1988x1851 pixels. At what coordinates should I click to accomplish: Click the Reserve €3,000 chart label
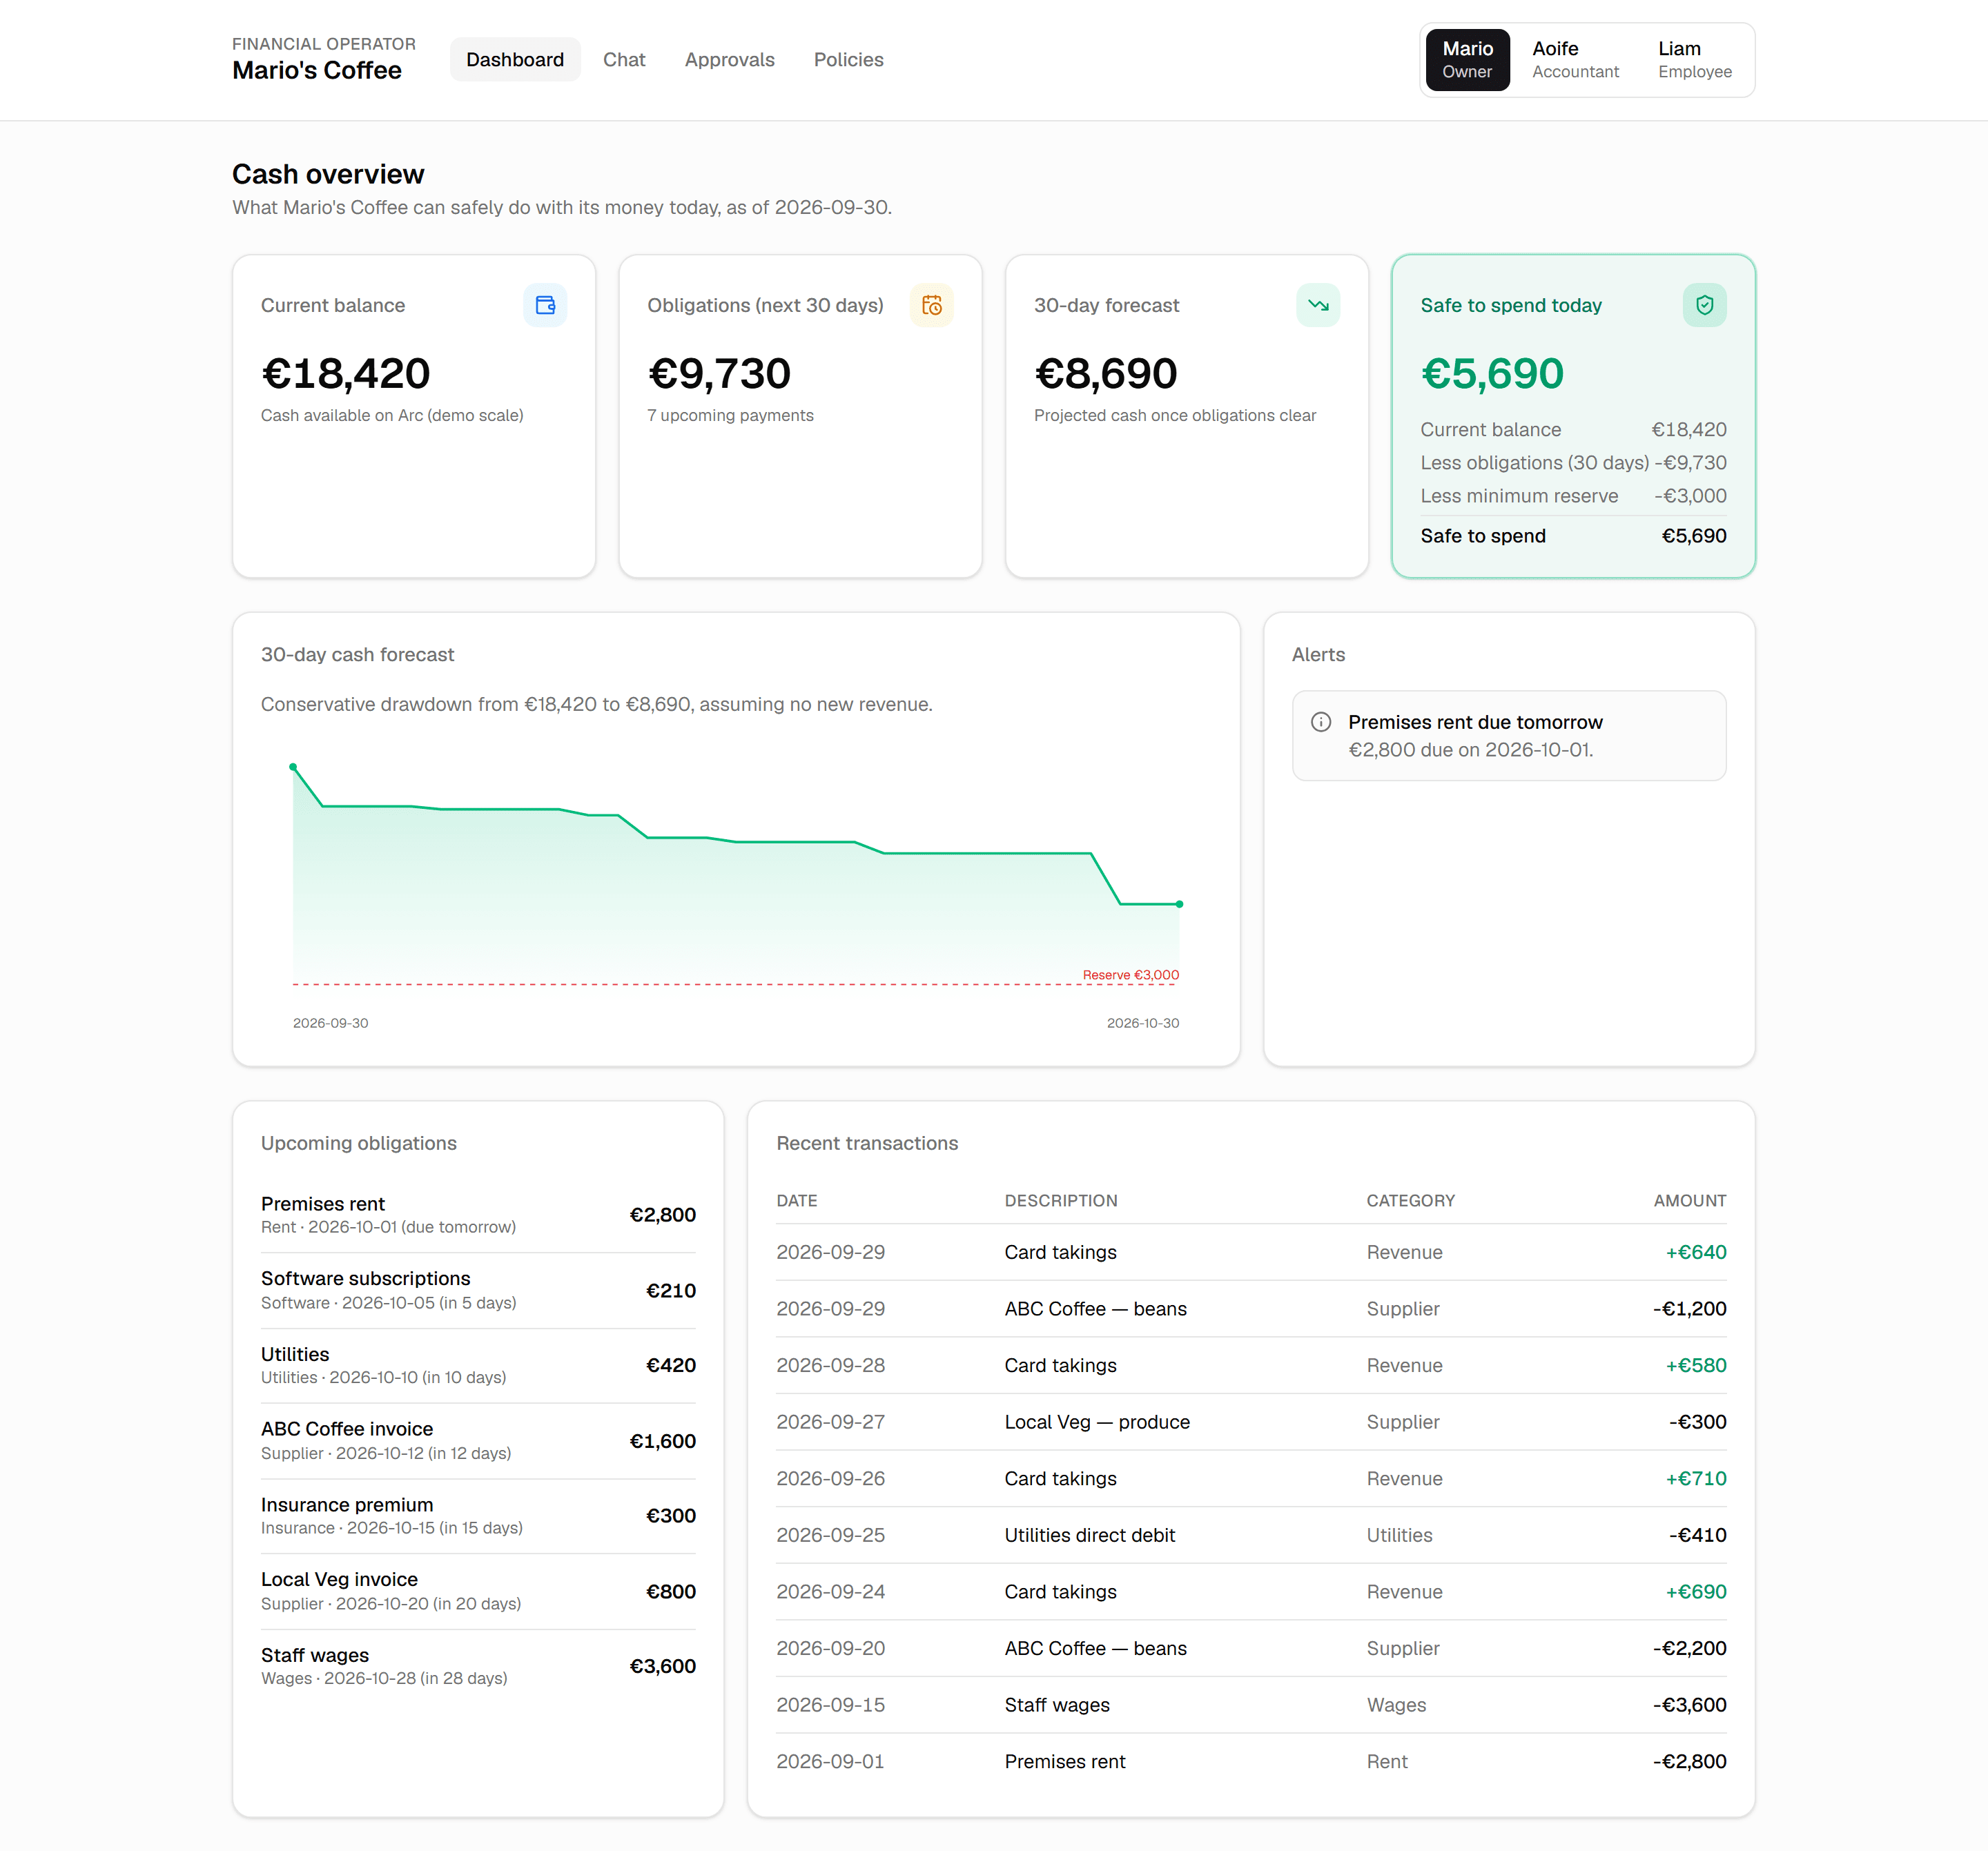(1130, 975)
